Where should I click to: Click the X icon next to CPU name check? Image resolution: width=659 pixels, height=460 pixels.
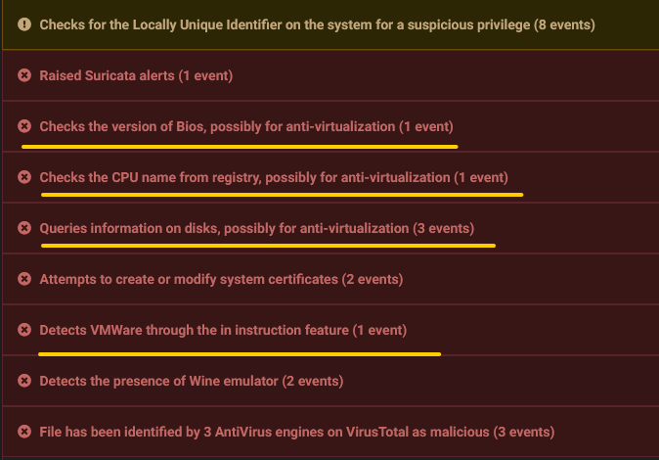(x=24, y=177)
